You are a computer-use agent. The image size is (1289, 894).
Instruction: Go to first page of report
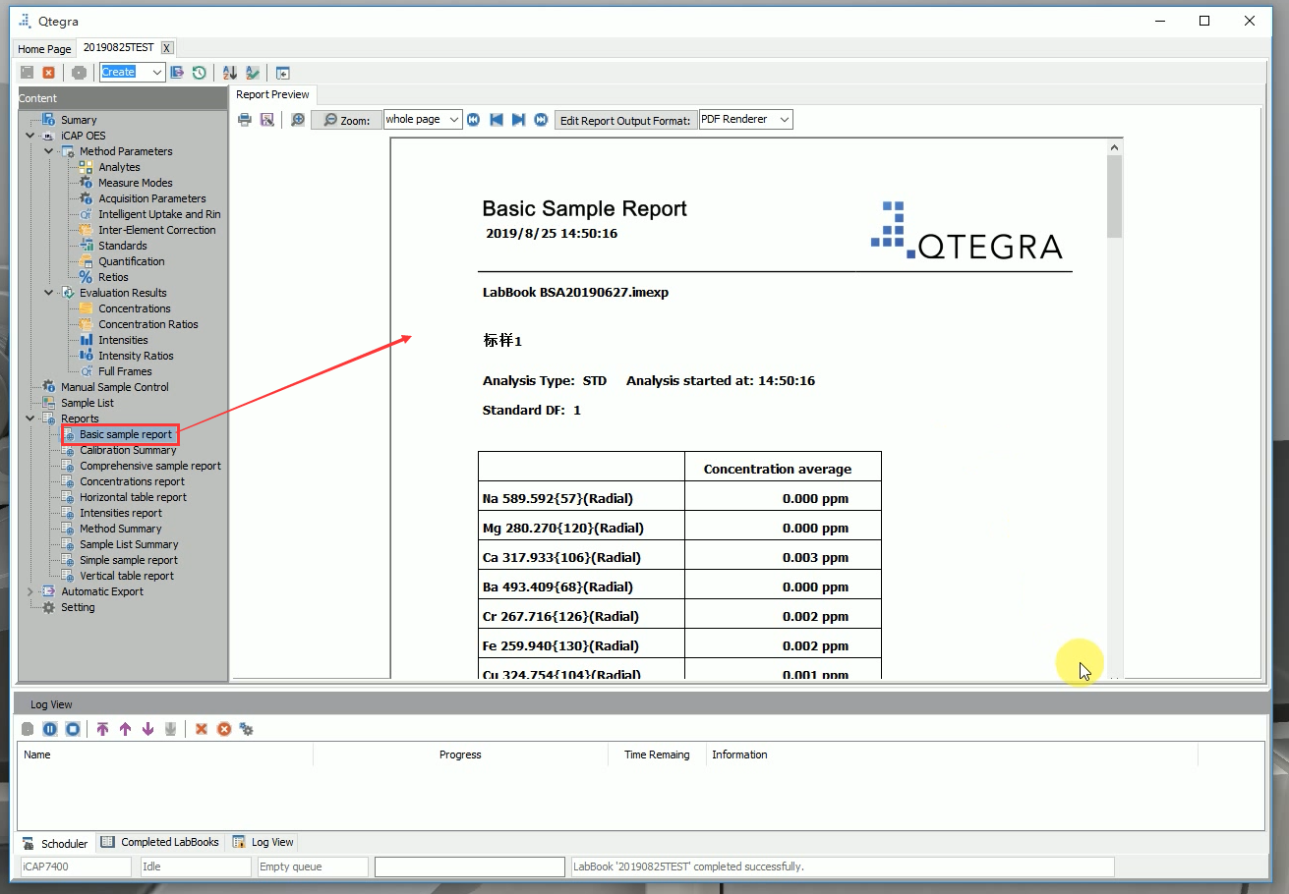tap(474, 120)
